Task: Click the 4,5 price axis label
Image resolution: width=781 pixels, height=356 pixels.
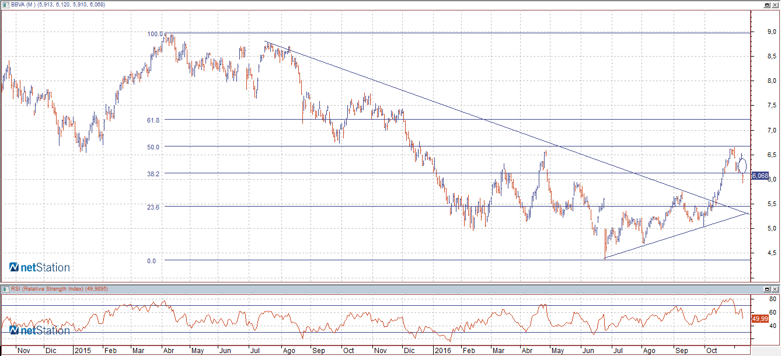Action: coord(771,253)
